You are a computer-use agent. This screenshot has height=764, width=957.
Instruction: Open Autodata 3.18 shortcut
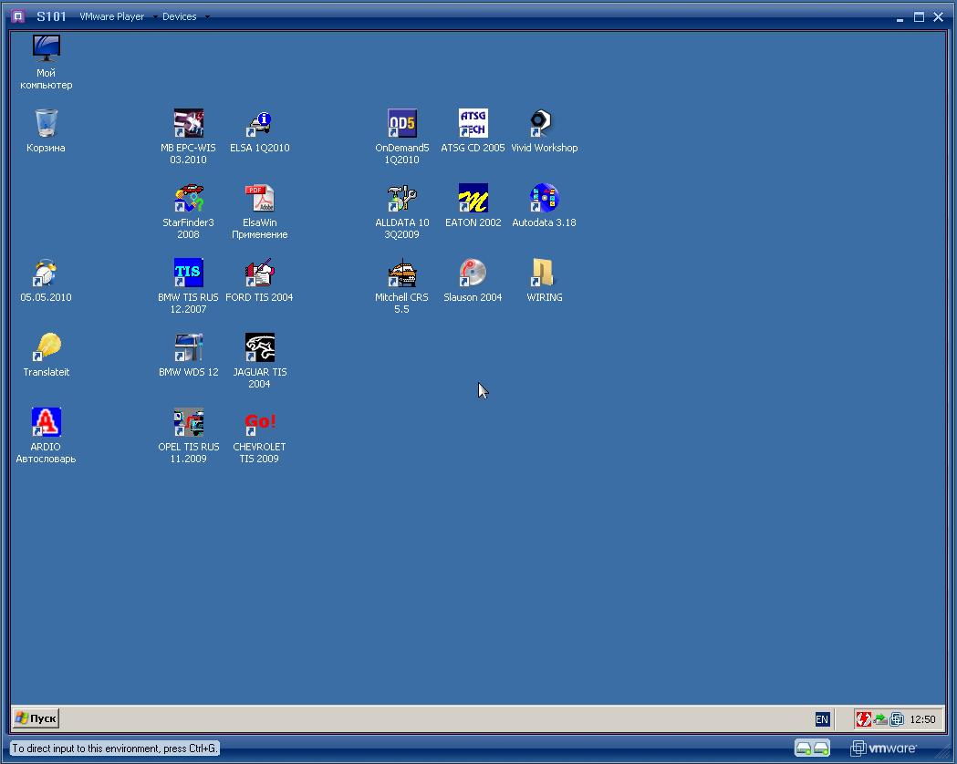click(544, 199)
